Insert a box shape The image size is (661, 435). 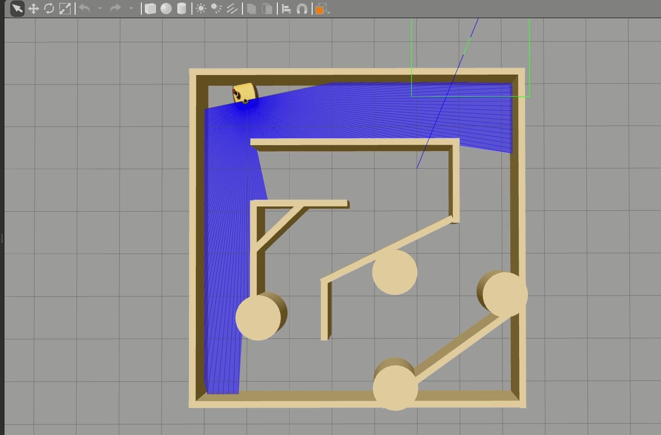(x=150, y=9)
